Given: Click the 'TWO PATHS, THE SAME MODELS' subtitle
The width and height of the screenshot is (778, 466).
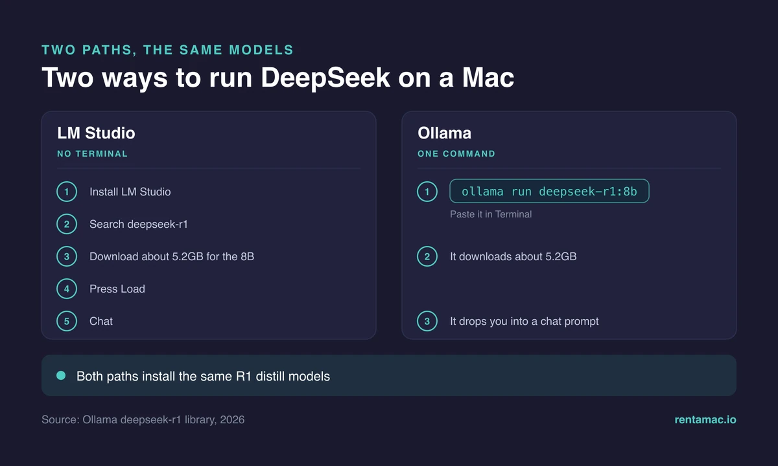Looking at the screenshot, I should pos(167,50).
